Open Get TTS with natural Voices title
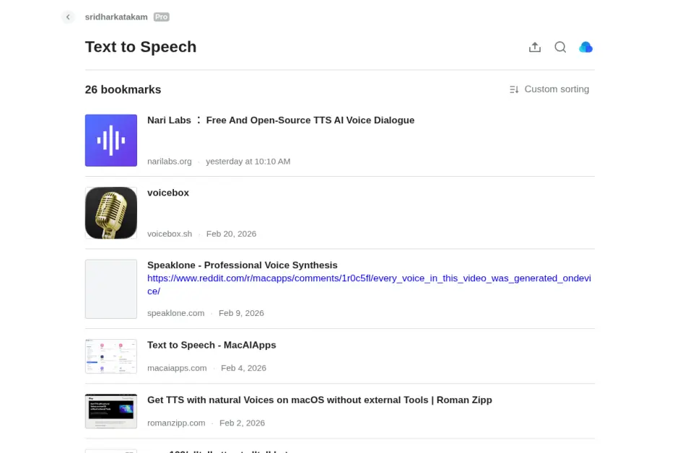 click(319, 400)
